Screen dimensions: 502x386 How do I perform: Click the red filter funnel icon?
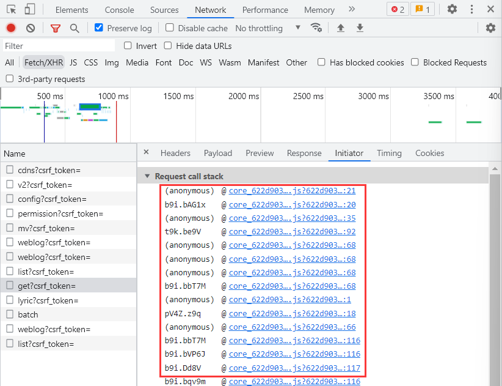(x=56, y=28)
